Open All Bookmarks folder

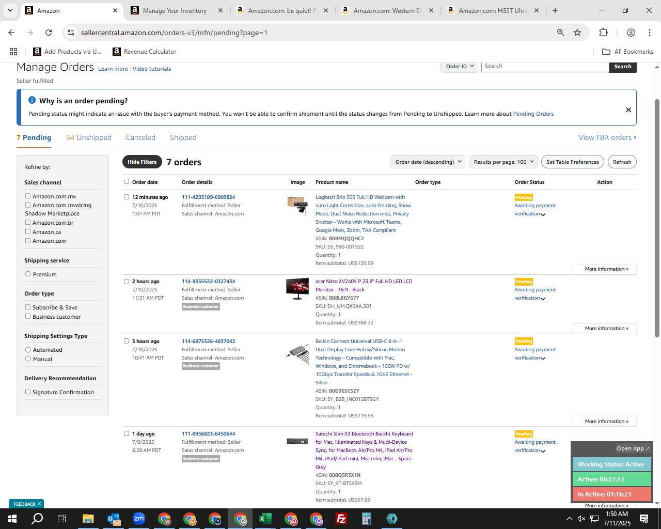tap(628, 52)
